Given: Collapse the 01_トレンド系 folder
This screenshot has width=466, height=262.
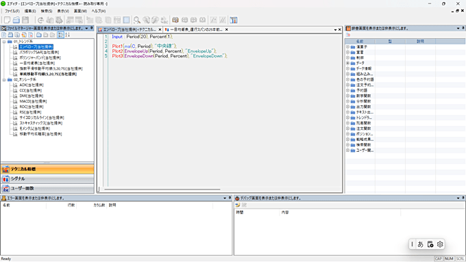Looking at the screenshot, I should [x=4, y=42].
